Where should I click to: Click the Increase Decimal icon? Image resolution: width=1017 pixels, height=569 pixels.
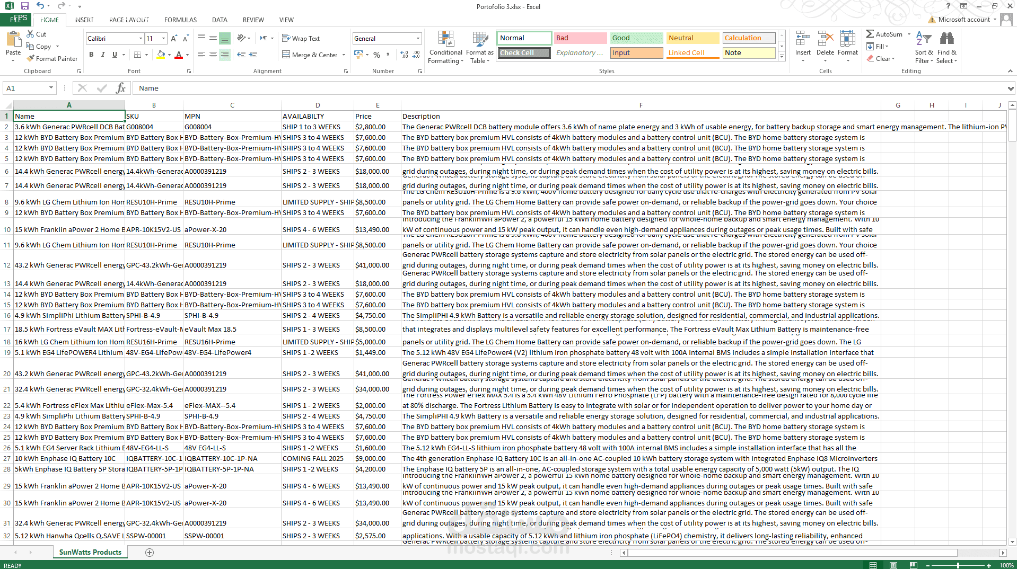(403, 55)
